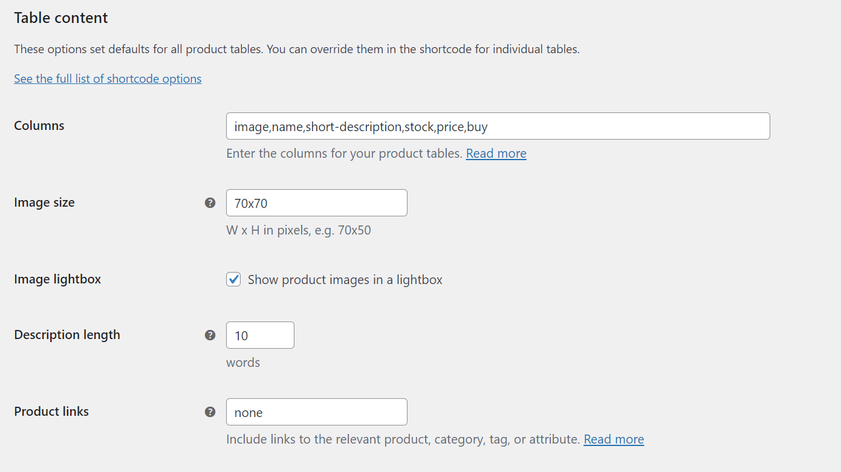Viewport: 841px width, 472px height.
Task: Click the Table content section heading
Action: (61, 18)
